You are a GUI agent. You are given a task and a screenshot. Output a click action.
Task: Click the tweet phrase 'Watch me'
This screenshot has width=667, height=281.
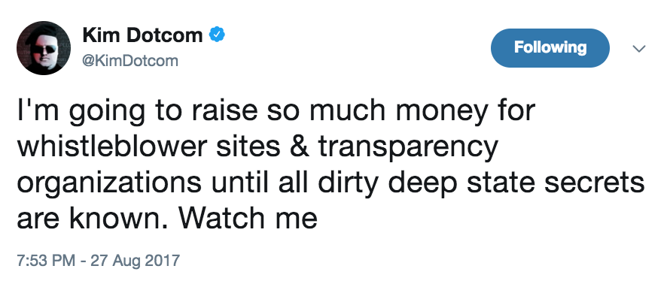(247, 219)
